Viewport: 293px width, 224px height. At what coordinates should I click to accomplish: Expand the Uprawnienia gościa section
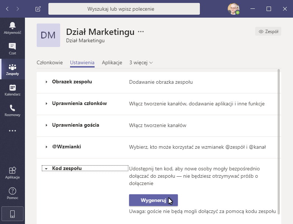click(76, 125)
